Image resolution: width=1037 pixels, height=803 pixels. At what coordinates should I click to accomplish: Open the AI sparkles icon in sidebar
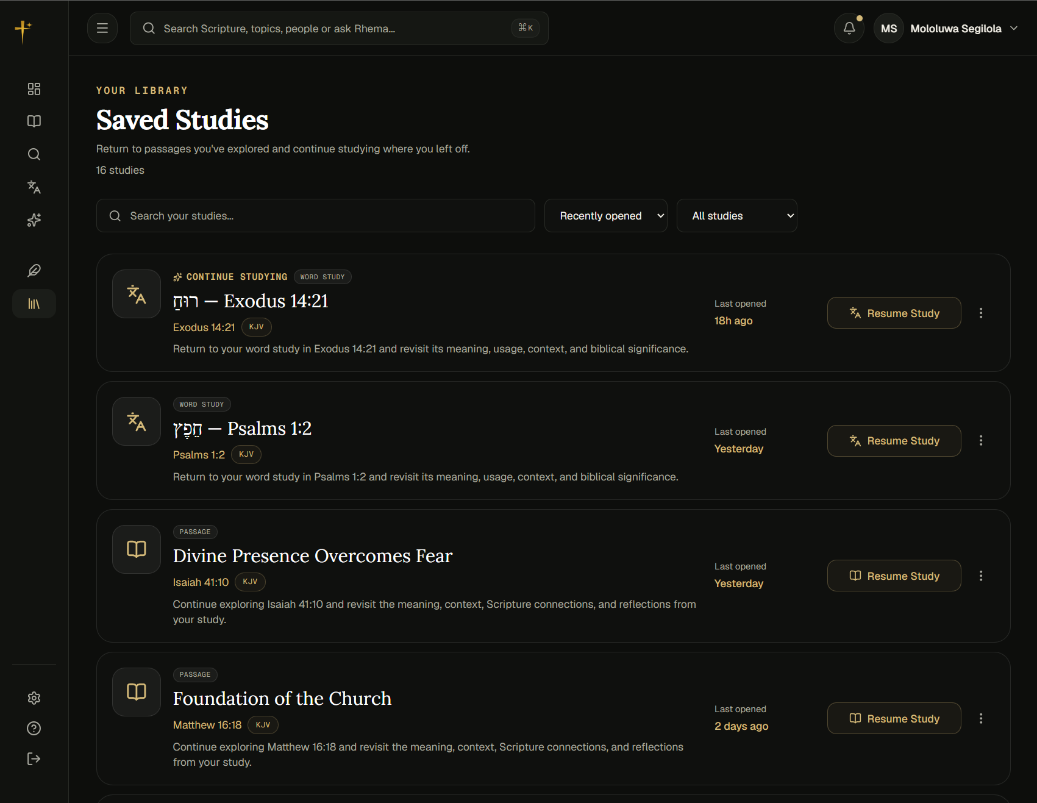34,220
